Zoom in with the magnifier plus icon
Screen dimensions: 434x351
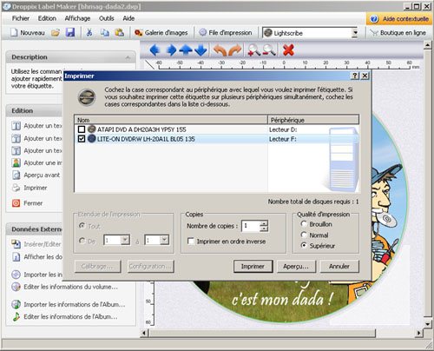[253, 50]
